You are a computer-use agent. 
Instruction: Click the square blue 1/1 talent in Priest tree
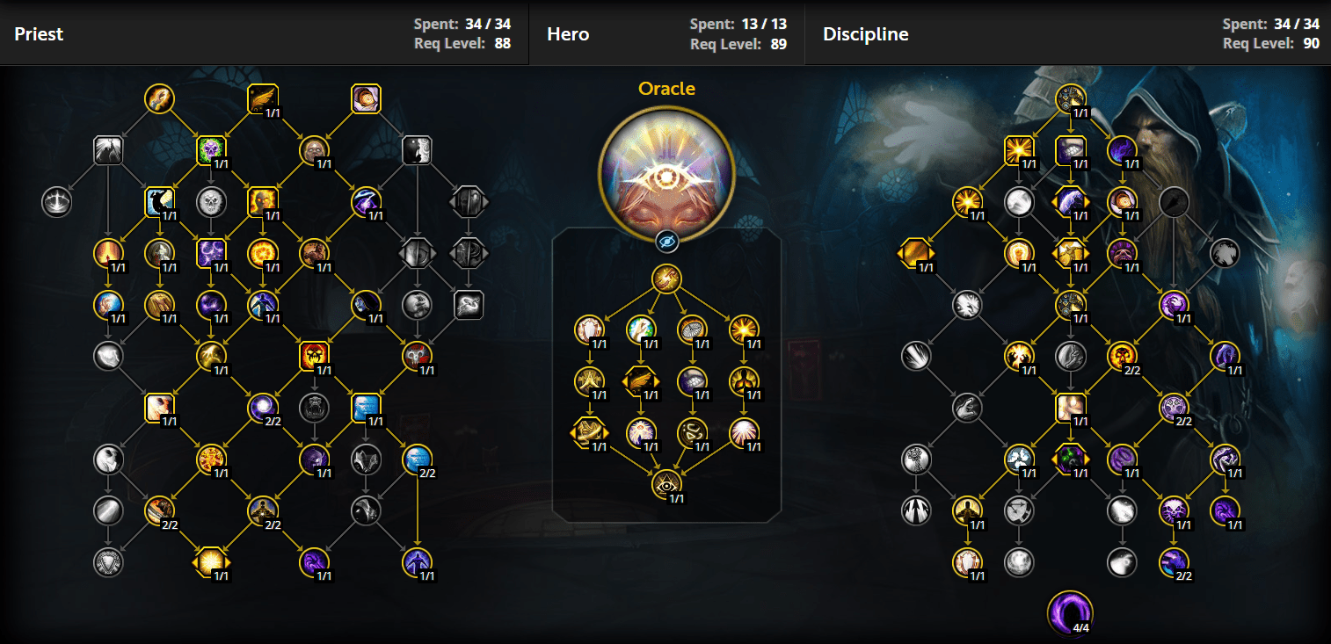coord(366,408)
